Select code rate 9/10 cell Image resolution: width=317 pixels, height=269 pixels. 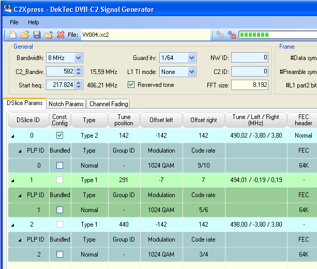coord(204,166)
